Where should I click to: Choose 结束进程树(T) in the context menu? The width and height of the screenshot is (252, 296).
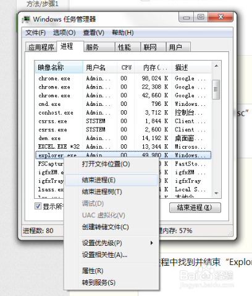111,192
